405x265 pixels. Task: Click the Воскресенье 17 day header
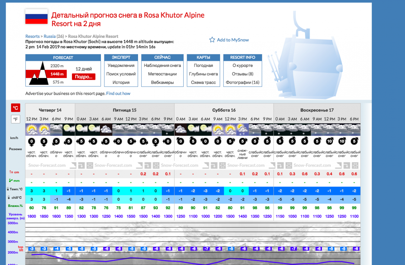click(x=317, y=110)
